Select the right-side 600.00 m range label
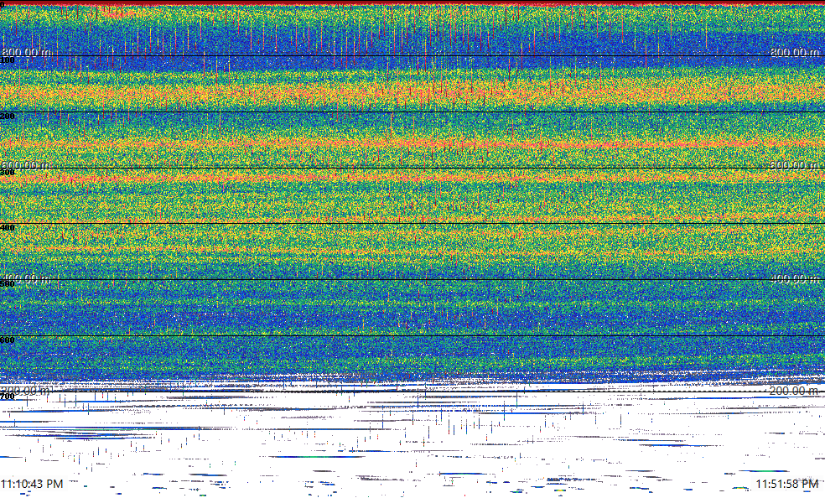 pyautogui.click(x=795, y=164)
